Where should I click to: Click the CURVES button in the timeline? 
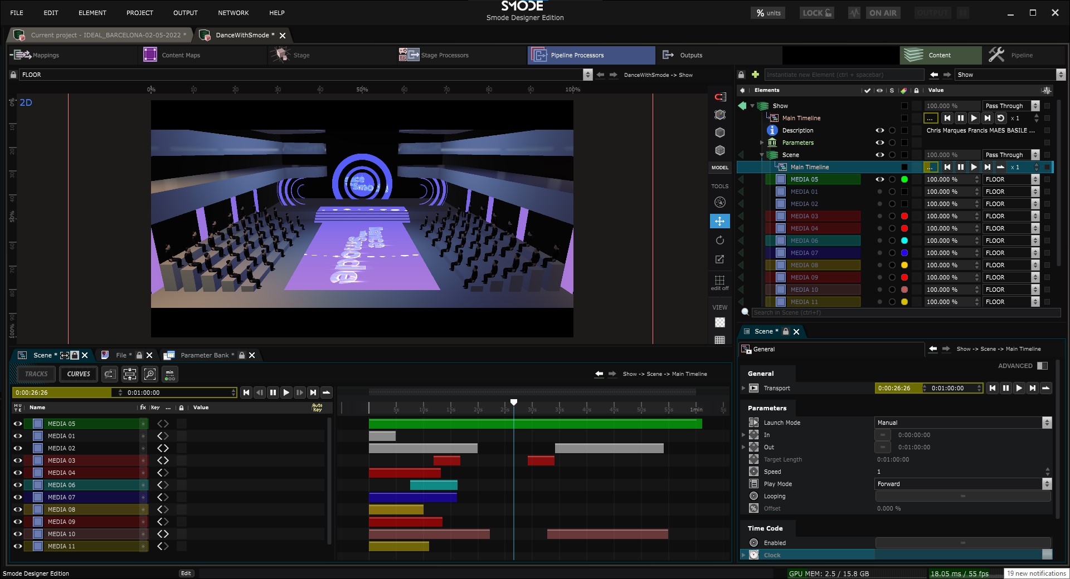79,374
